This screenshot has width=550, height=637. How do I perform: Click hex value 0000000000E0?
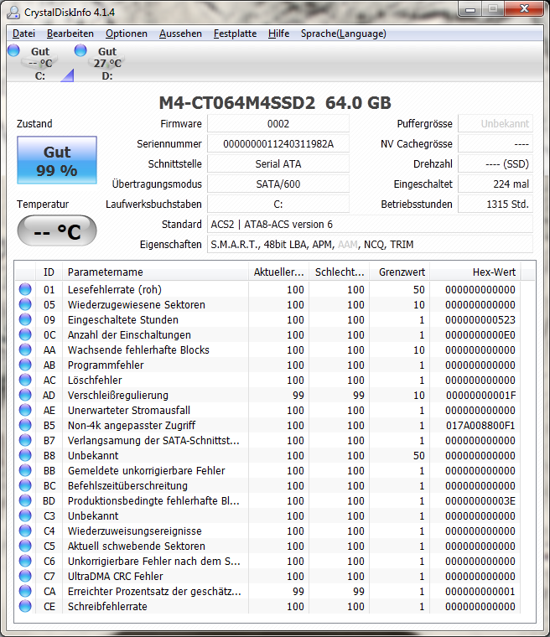point(480,334)
